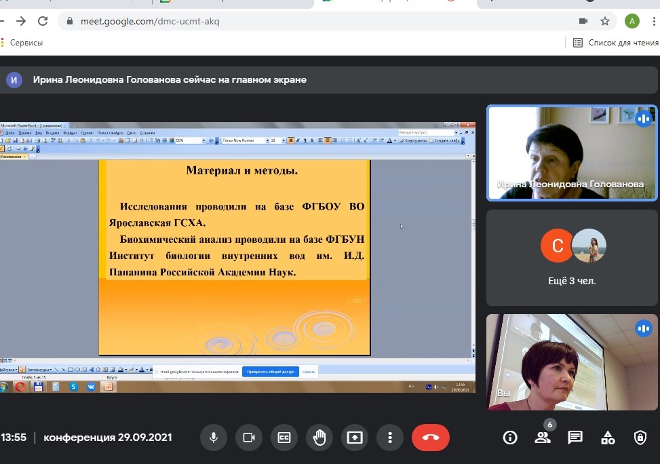The width and height of the screenshot is (660, 464).
Task: Open the in-call chat panel
Action: point(575,438)
